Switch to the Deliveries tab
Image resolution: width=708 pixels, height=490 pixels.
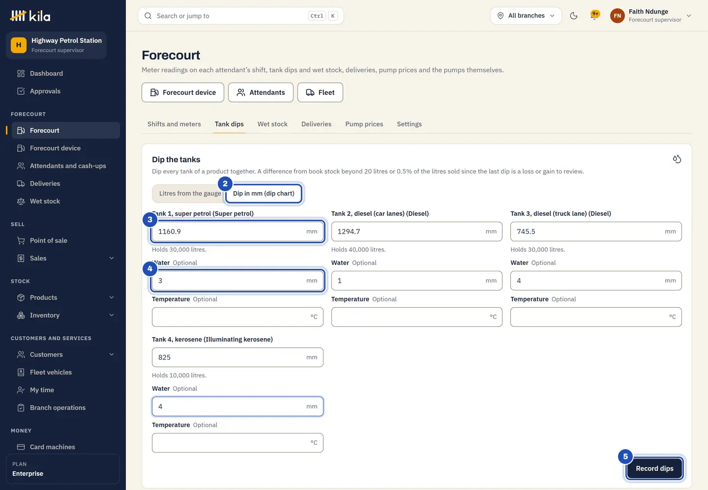click(316, 124)
